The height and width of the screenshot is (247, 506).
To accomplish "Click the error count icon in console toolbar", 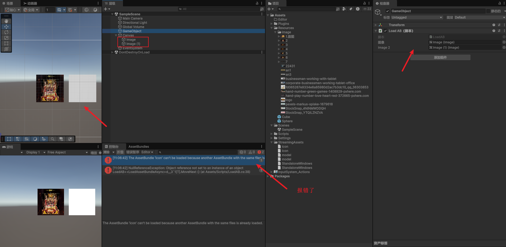I will 260,152.
